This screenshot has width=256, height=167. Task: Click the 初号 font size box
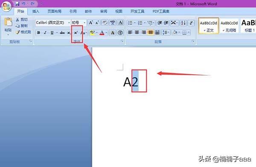[77, 23]
